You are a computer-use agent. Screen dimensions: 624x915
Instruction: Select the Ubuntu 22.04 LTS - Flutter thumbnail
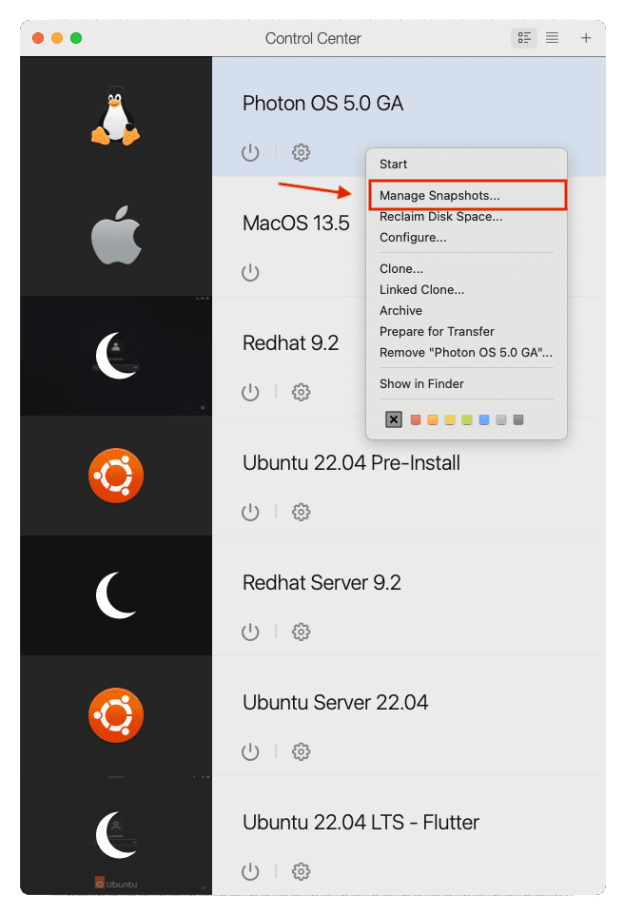[116, 835]
